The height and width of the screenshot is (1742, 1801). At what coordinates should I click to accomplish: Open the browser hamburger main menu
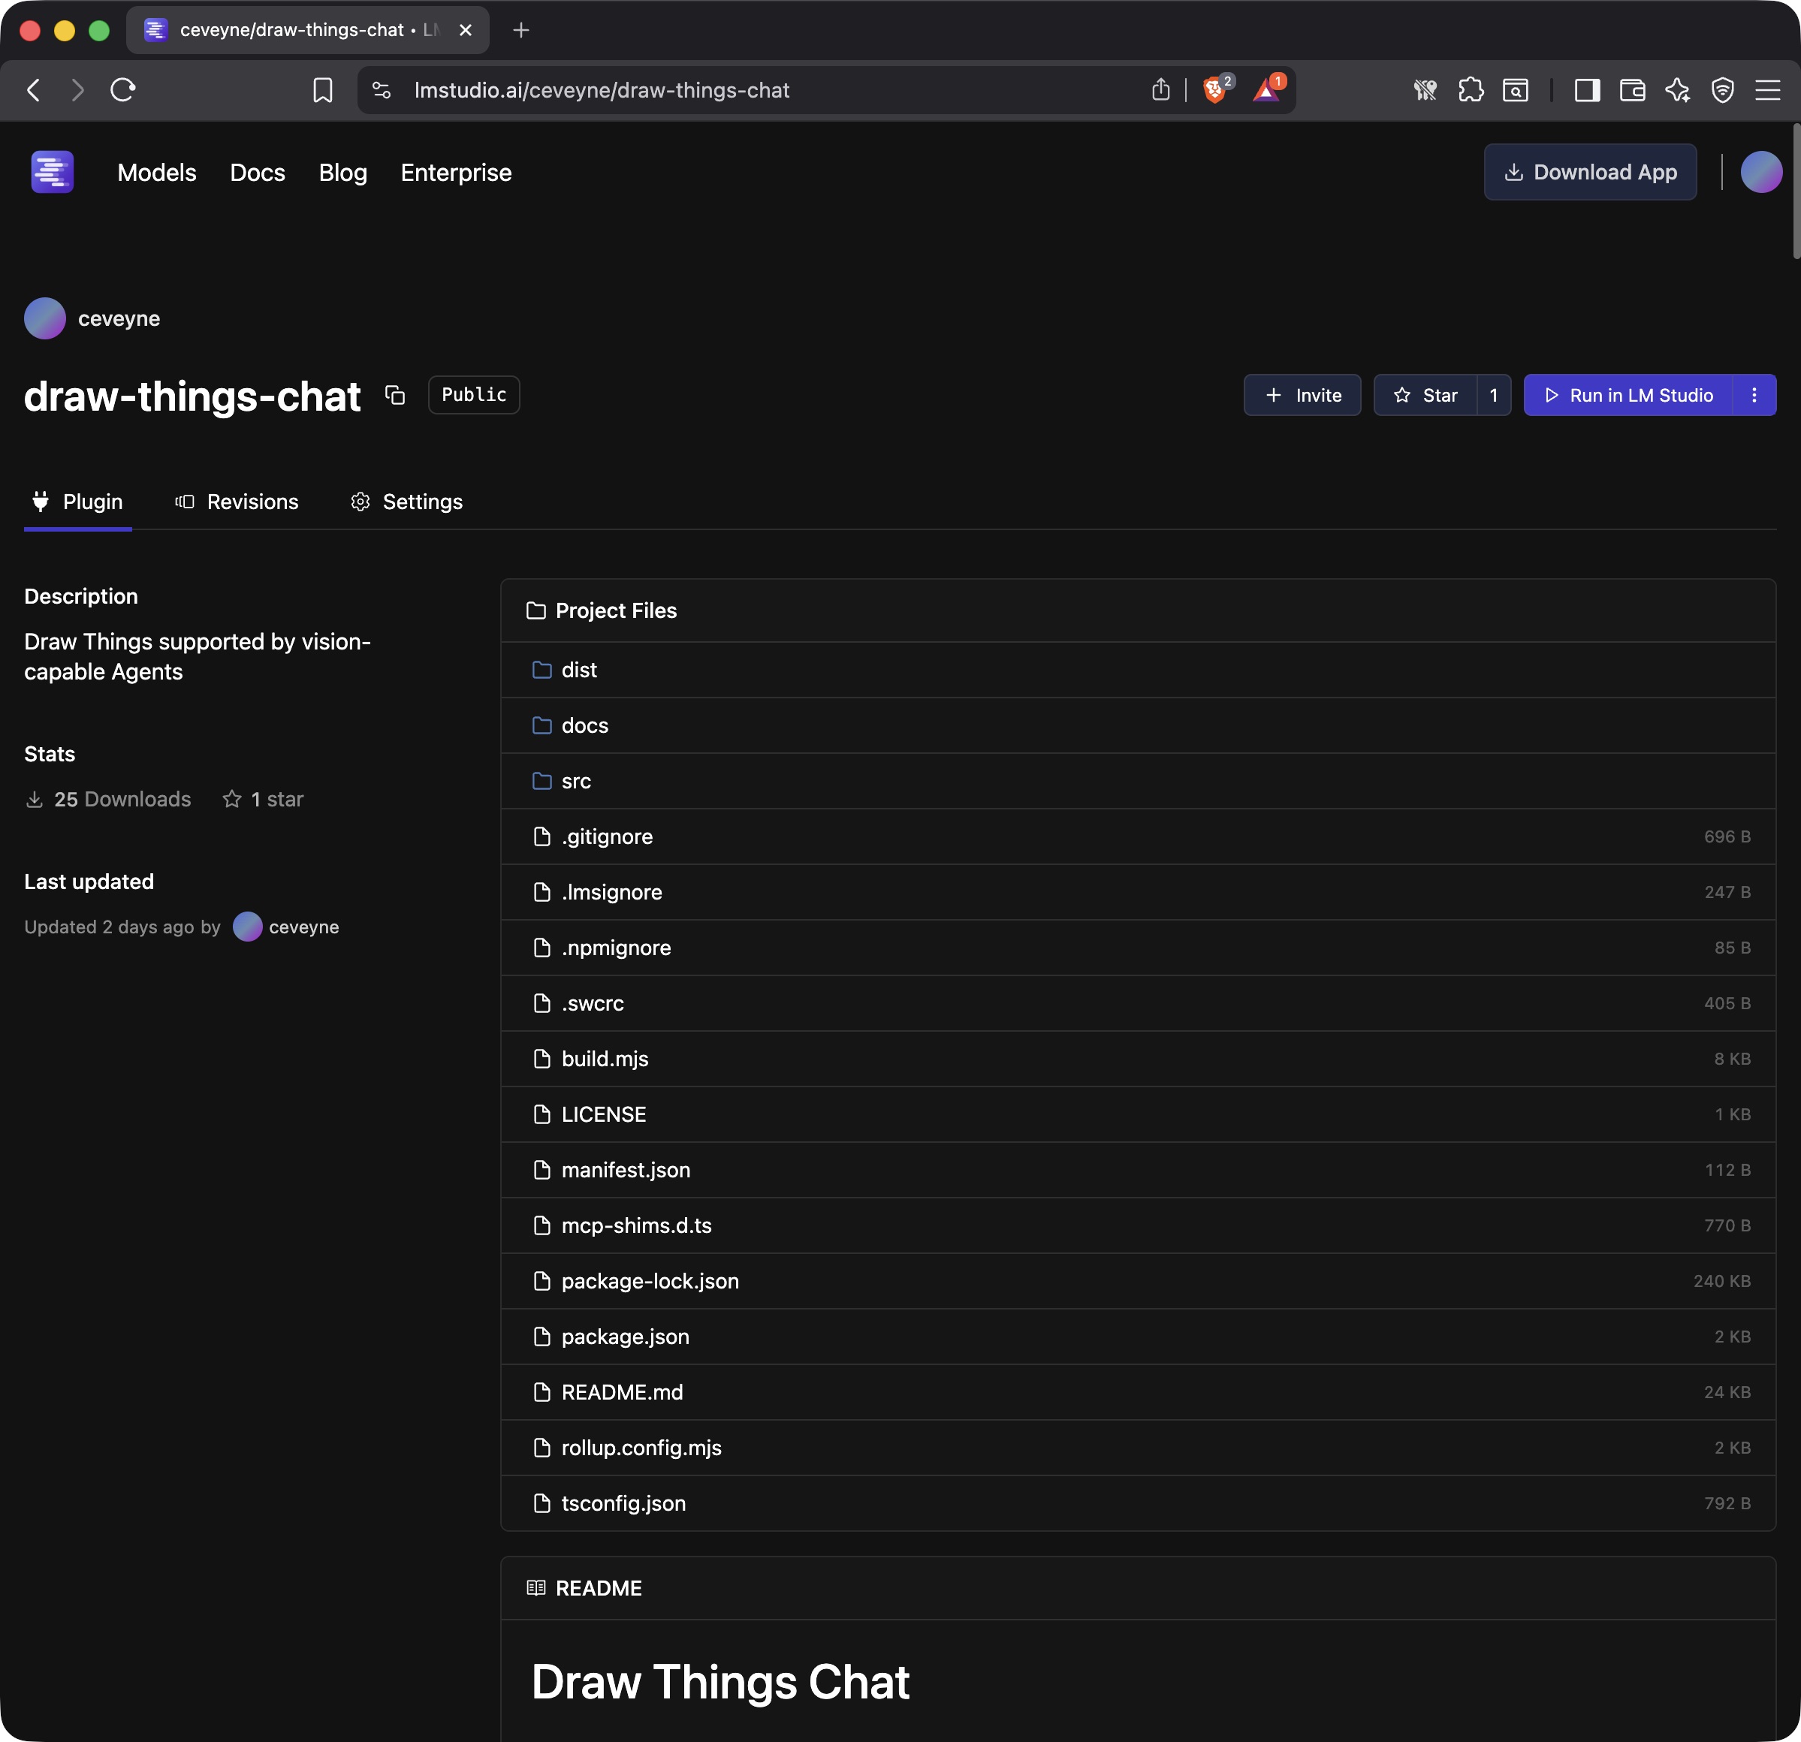[x=1767, y=90]
